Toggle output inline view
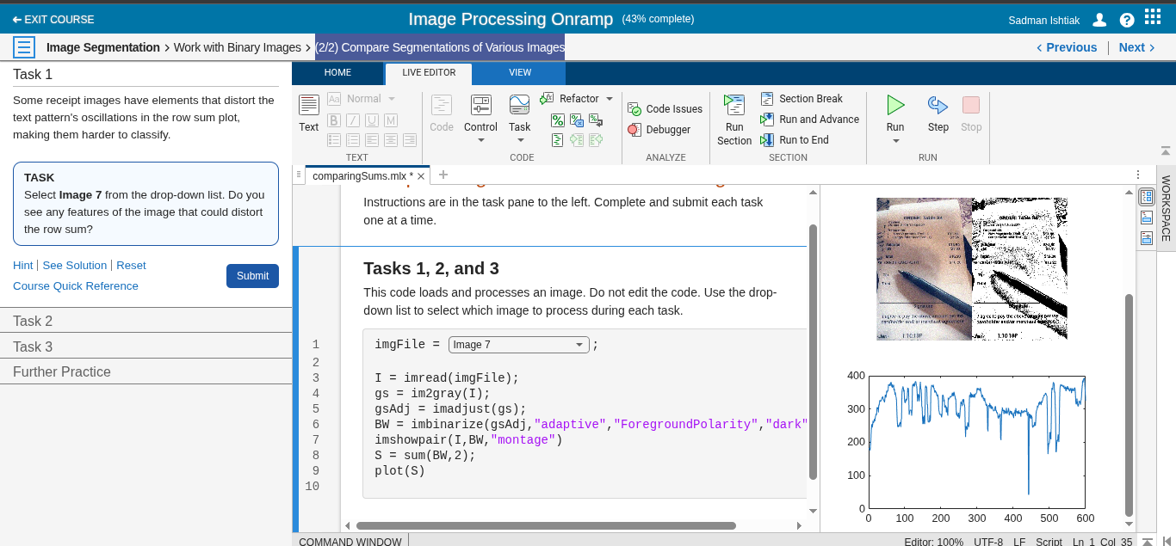This screenshot has width=1176, height=546. click(x=1147, y=218)
